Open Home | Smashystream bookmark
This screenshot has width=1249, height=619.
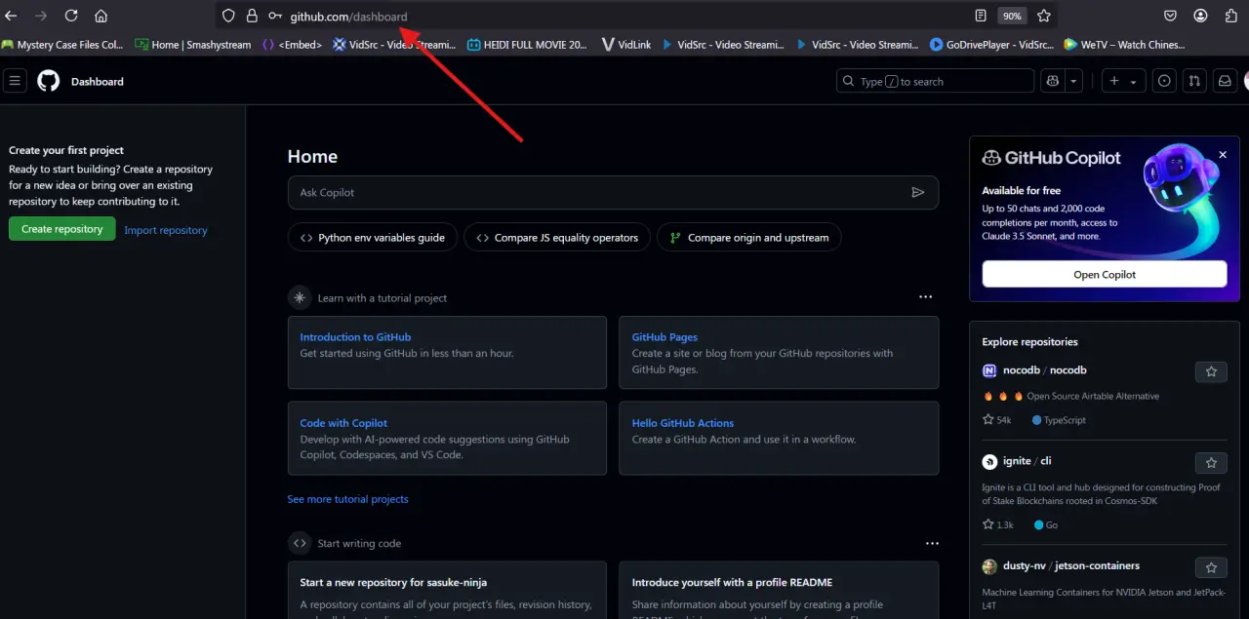tap(193, 44)
